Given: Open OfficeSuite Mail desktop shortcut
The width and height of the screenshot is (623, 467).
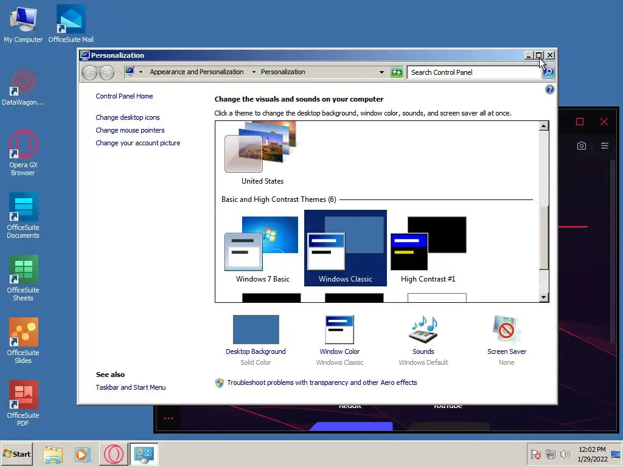Looking at the screenshot, I should pyautogui.click(x=71, y=24).
